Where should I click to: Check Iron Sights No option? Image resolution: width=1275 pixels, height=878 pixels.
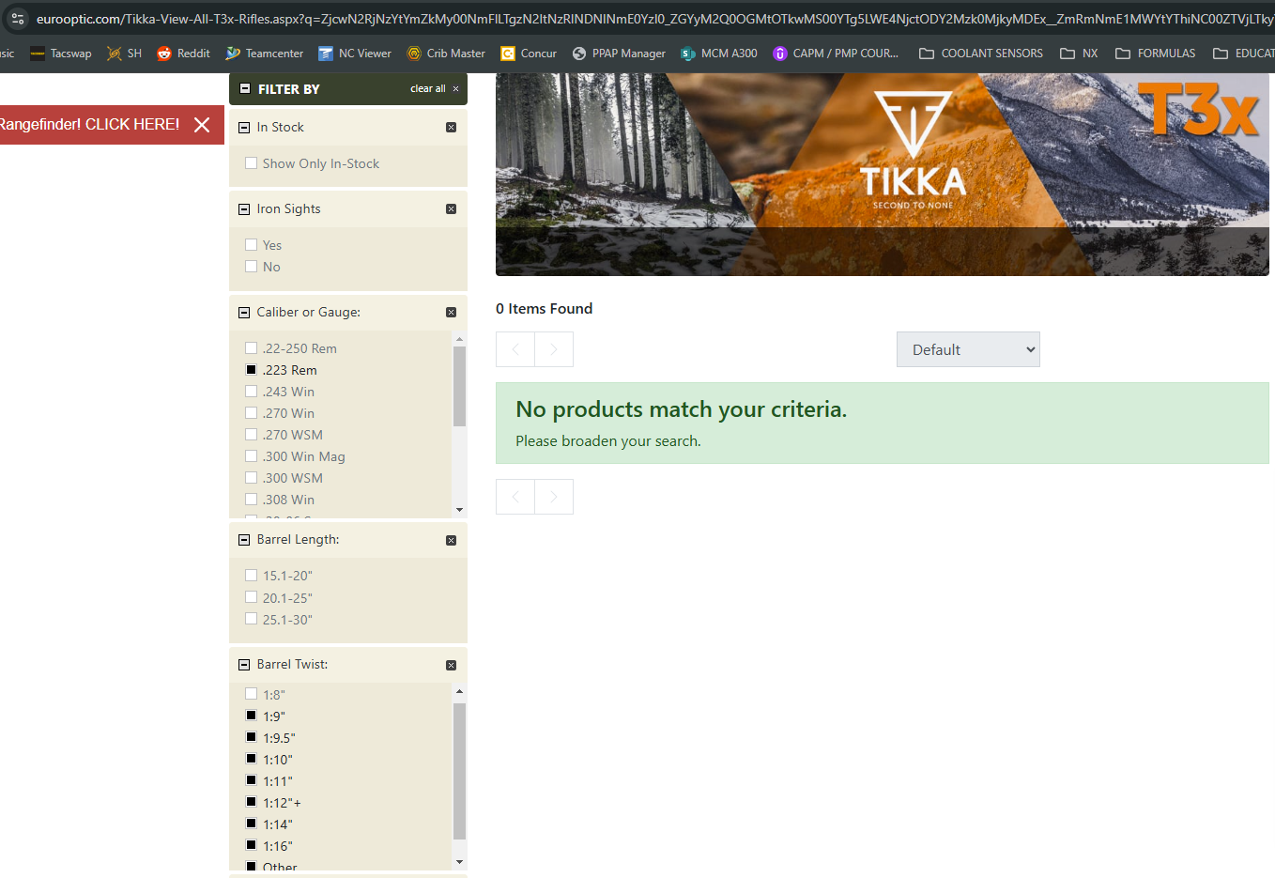tap(251, 267)
